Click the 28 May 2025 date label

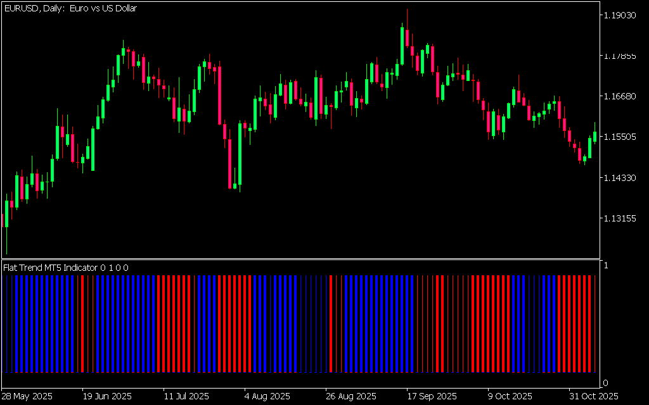[x=27, y=397]
